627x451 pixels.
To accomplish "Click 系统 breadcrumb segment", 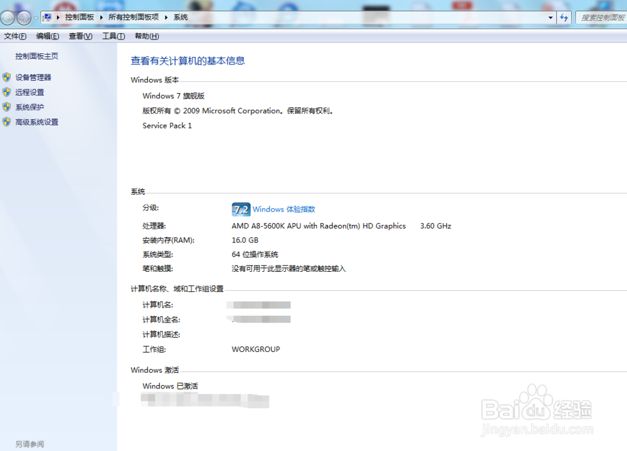I will click(181, 17).
